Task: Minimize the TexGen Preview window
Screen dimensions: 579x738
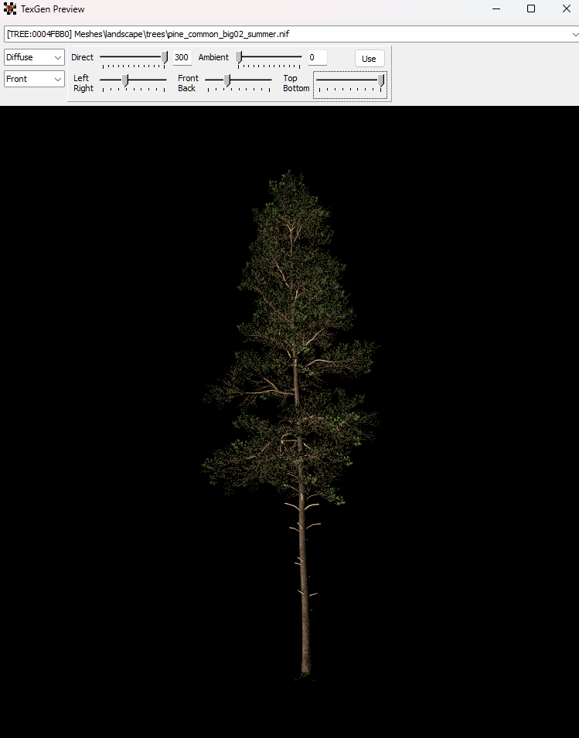Action: (x=496, y=9)
